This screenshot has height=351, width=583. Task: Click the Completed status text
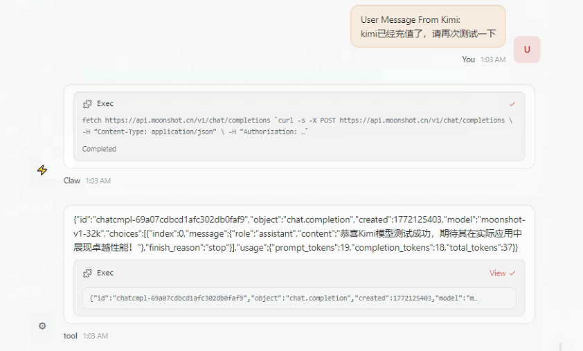click(99, 149)
